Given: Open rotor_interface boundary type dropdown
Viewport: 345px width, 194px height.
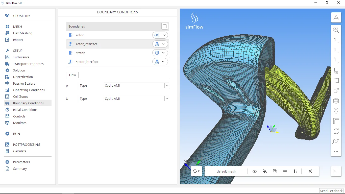Looking at the screenshot, I should (160, 44).
